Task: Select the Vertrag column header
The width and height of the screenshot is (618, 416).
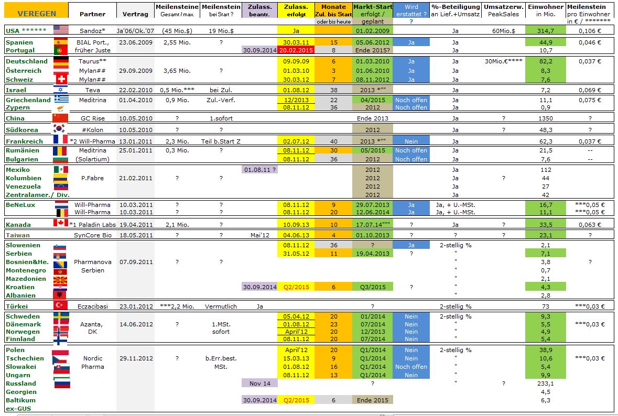Action: click(x=135, y=10)
